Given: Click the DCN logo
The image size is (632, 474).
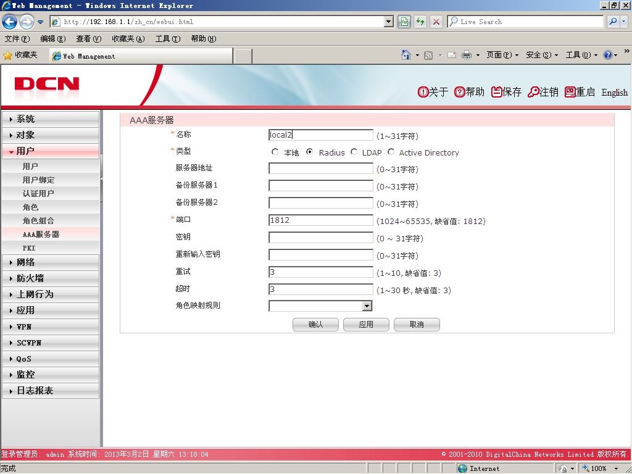Looking at the screenshot, I should 47,84.
